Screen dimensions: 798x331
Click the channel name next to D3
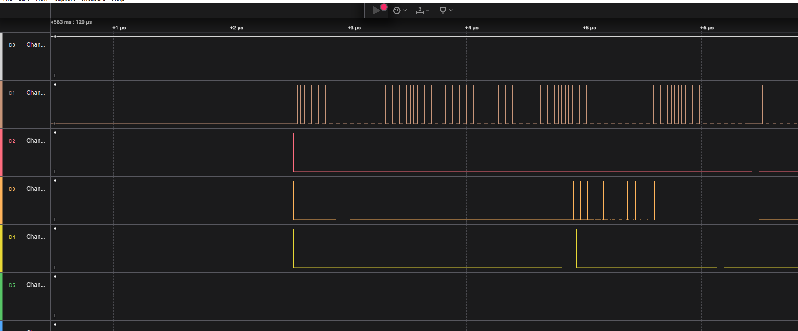[x=36, y=189]
